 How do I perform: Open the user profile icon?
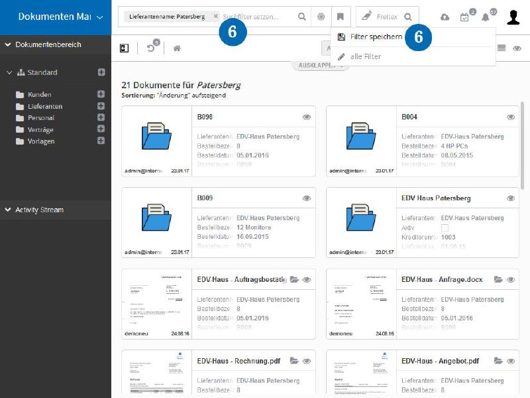513,17
